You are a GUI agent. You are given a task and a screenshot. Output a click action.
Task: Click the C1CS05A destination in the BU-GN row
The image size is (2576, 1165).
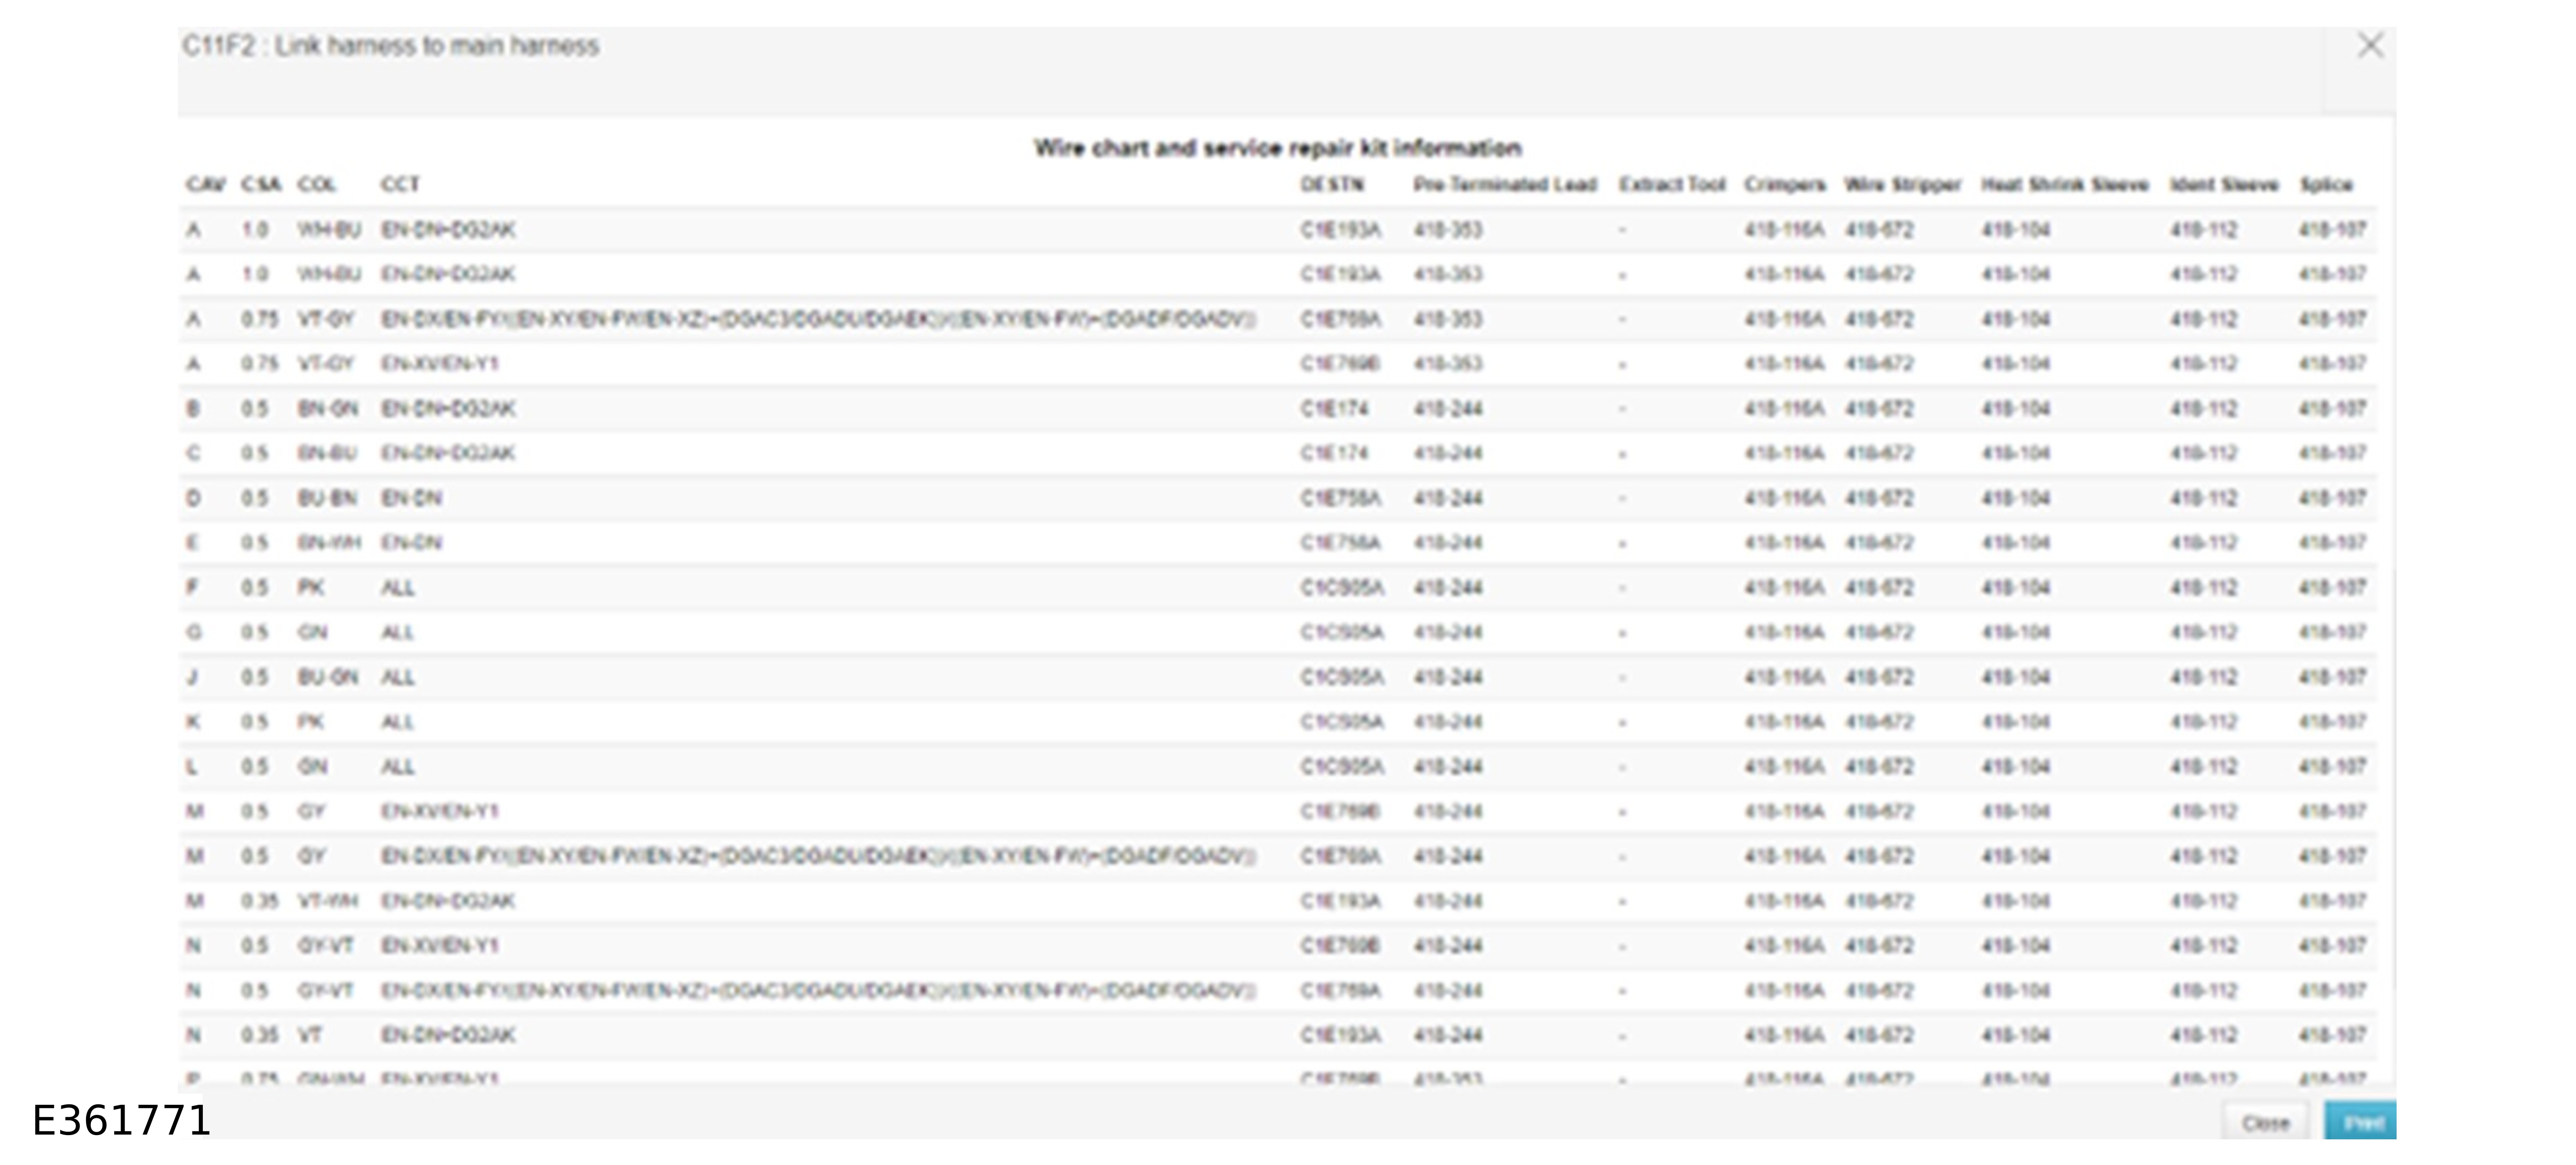tap(1342, 678)
